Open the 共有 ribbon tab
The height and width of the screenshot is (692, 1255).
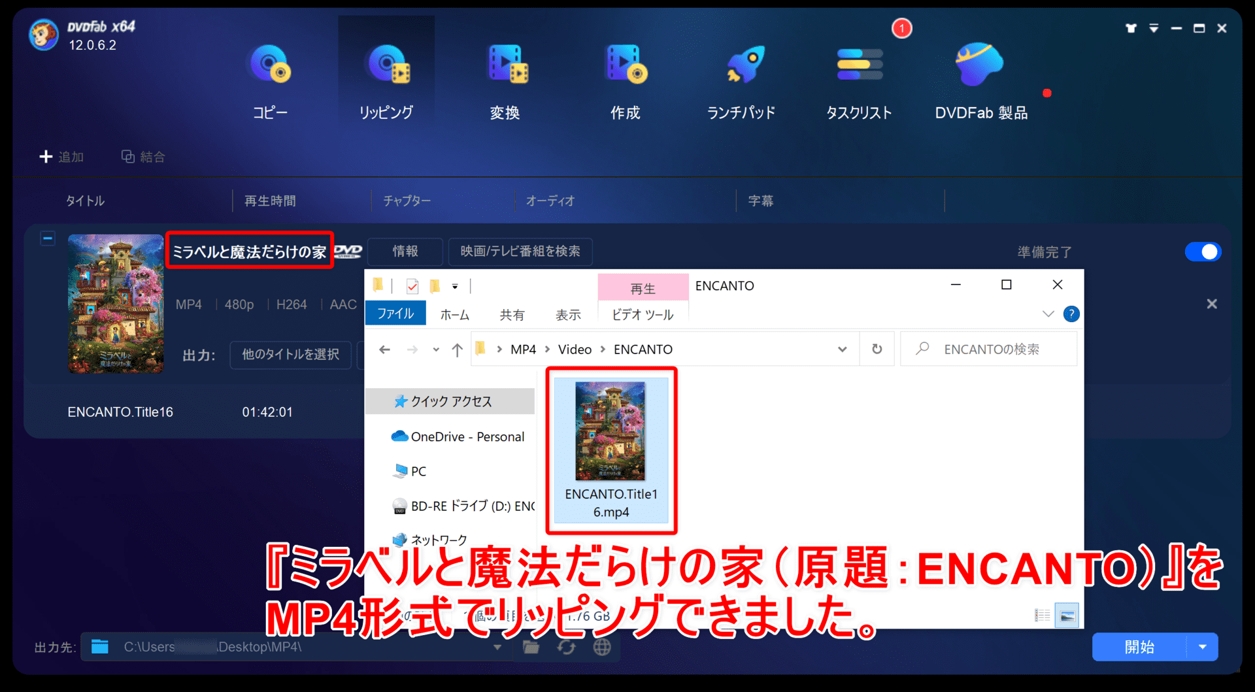pos(512,314)
